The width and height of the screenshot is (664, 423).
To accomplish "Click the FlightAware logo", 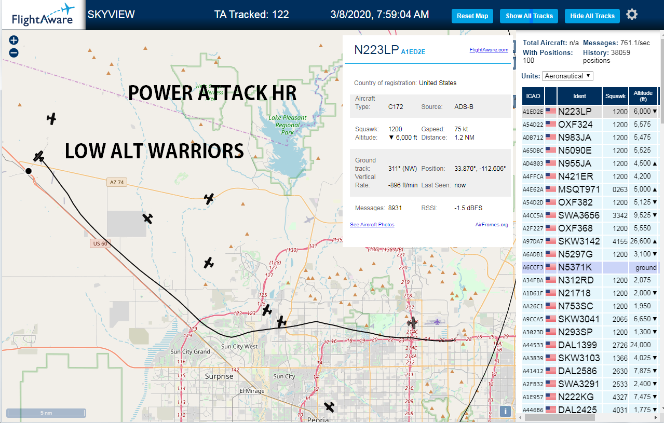I will [43, 15].
